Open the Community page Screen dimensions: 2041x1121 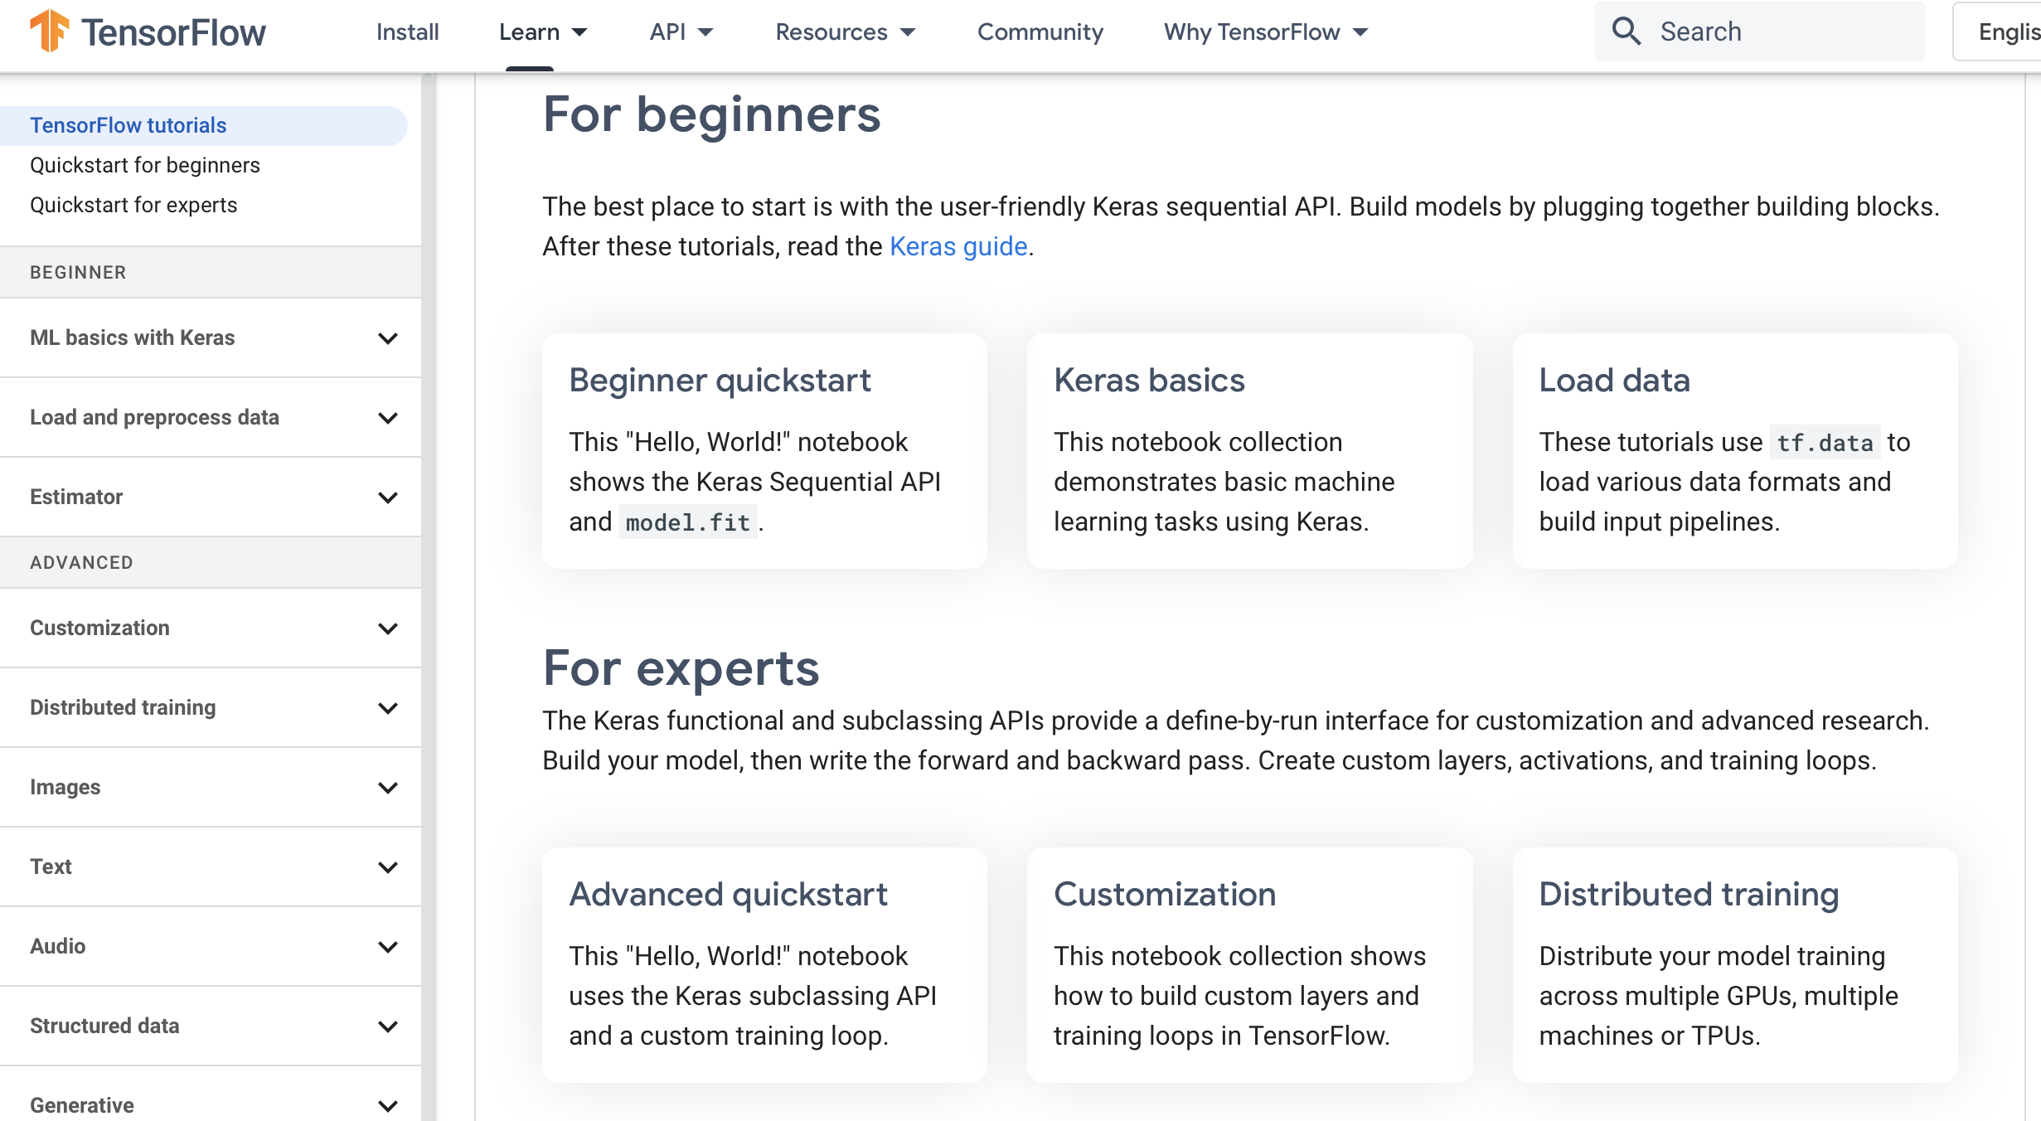(1040, 32)
